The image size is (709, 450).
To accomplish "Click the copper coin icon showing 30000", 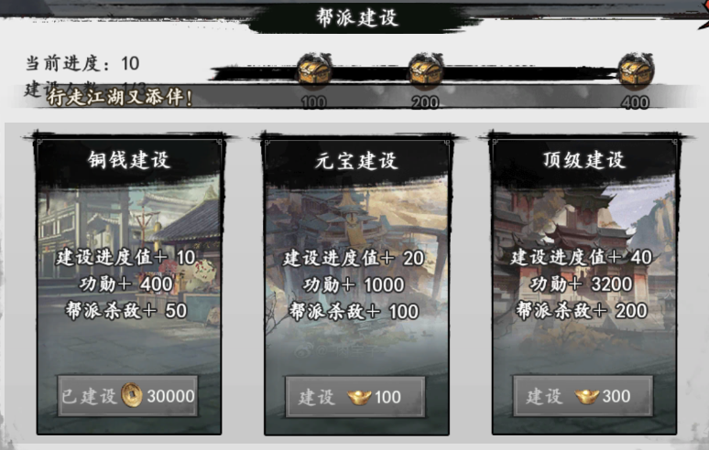I will click(x=131, y=395).
